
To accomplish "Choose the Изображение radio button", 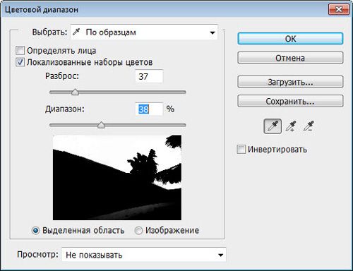I will 138,231.
